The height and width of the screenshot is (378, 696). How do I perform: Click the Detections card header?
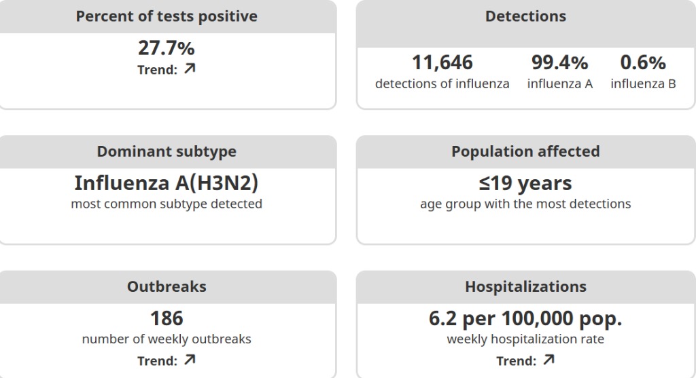pyautogui.click(x=525, y=16)
